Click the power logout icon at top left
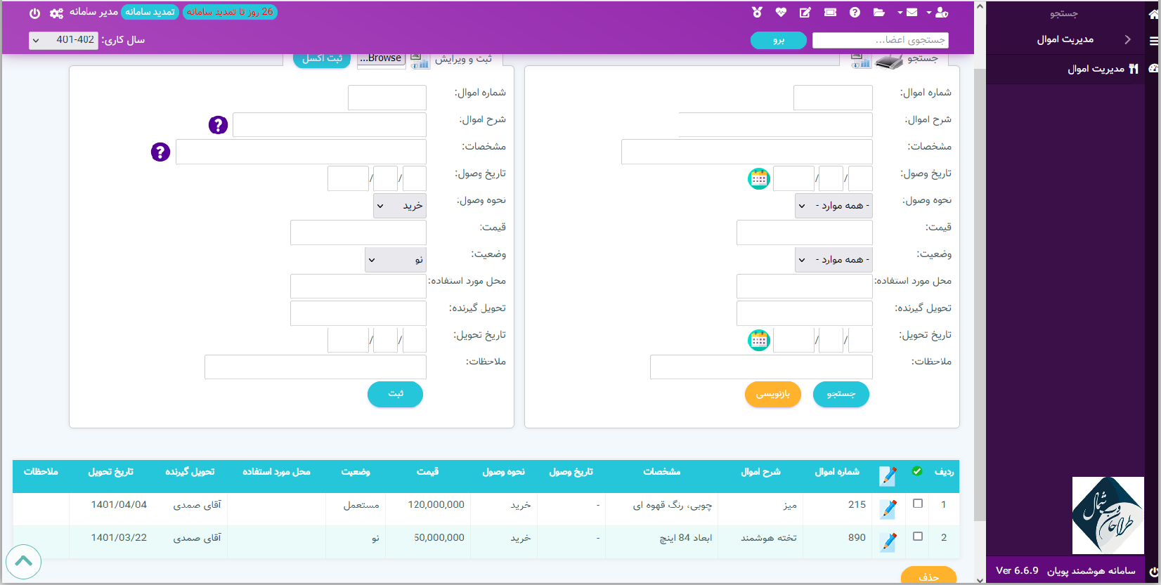This screenshot has height=585, width=1161. point(34,13)
